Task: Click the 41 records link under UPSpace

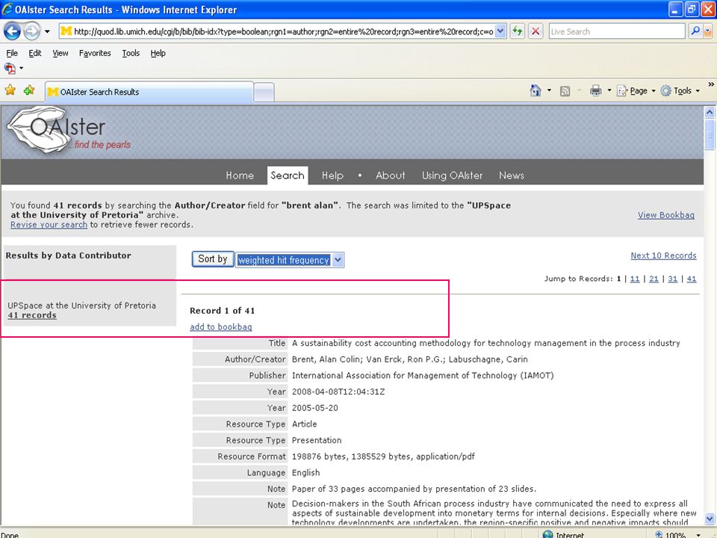Action: [32, 315]
